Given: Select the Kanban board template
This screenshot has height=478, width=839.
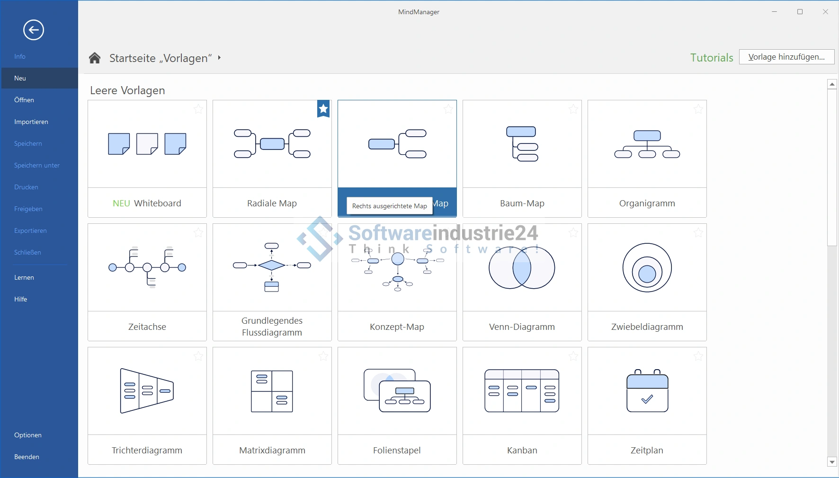Looking at the screenshot, I should pos(522,391).
